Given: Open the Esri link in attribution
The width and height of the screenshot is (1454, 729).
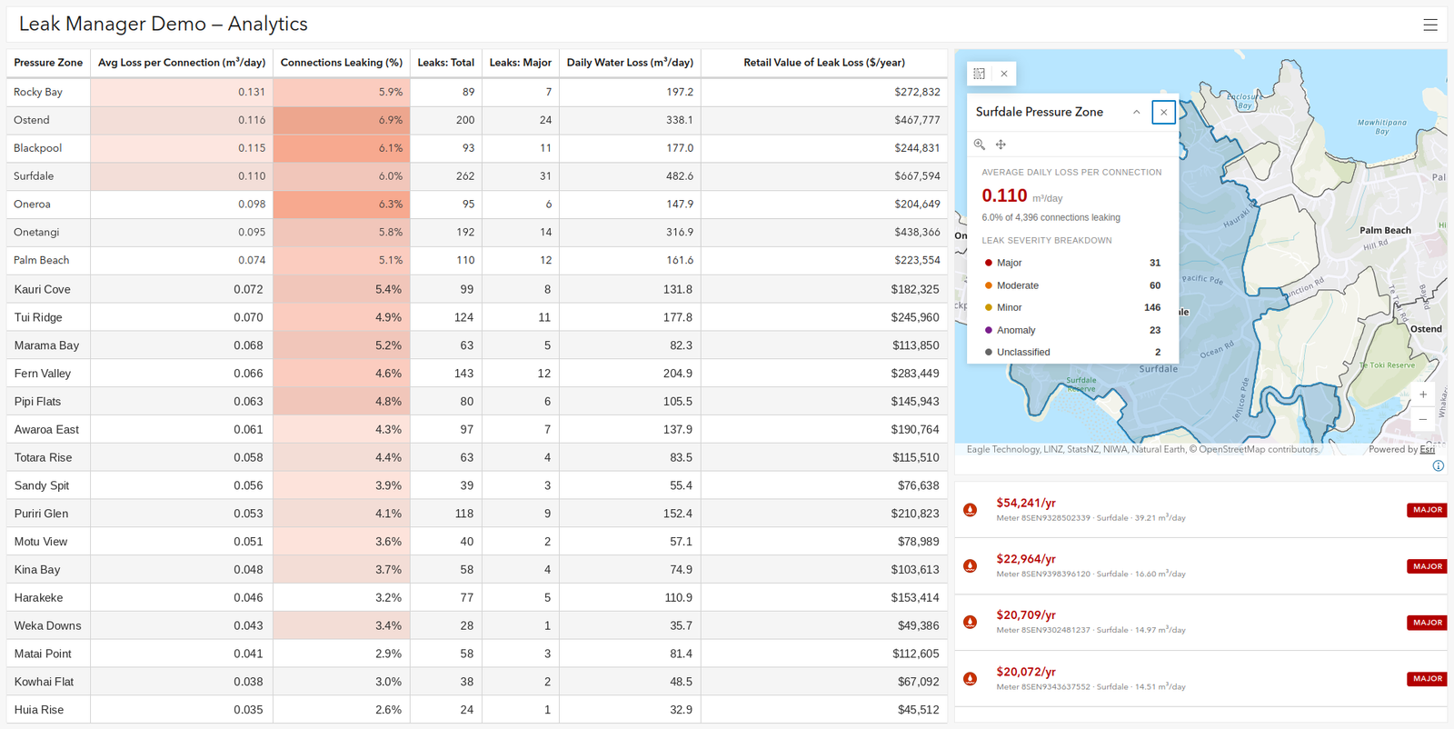Looking at the screenshot, I should 1428,449.
